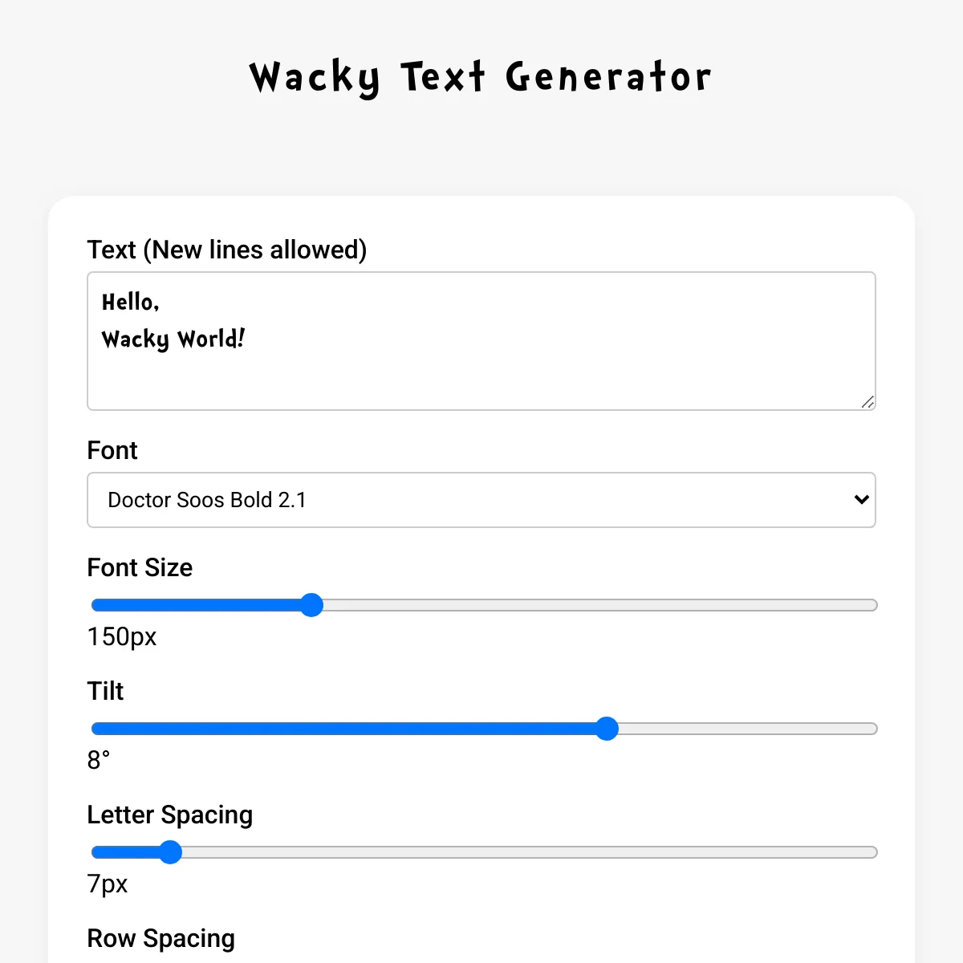
Task: Click the textarea resize grip corner
Action: tap(868, 402)
